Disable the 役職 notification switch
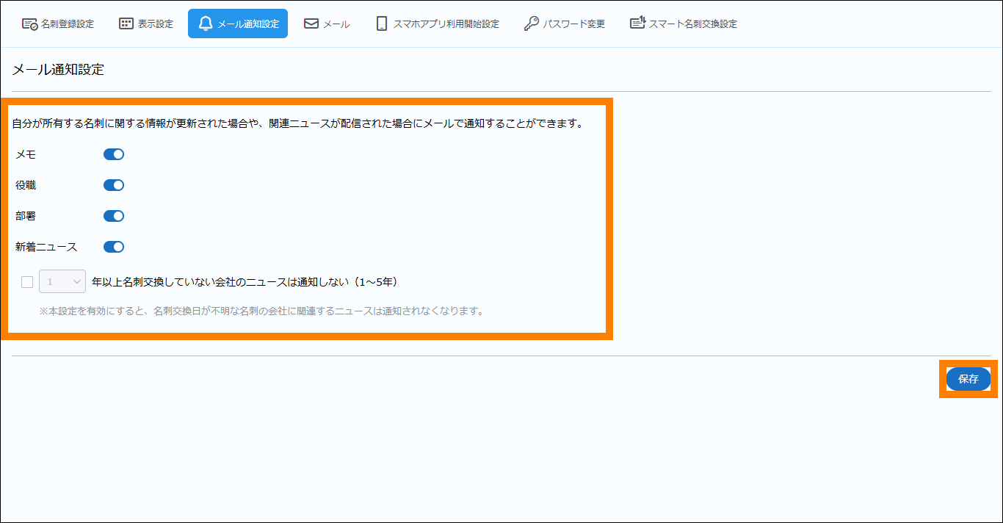Viewport: 1003px width, 523px height. pos(114,185)
